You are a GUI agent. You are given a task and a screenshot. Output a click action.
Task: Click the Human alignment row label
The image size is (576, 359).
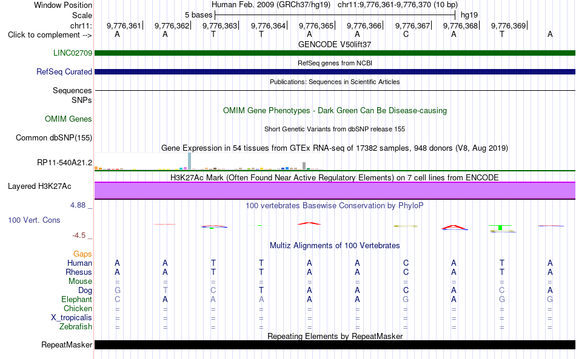79,263
